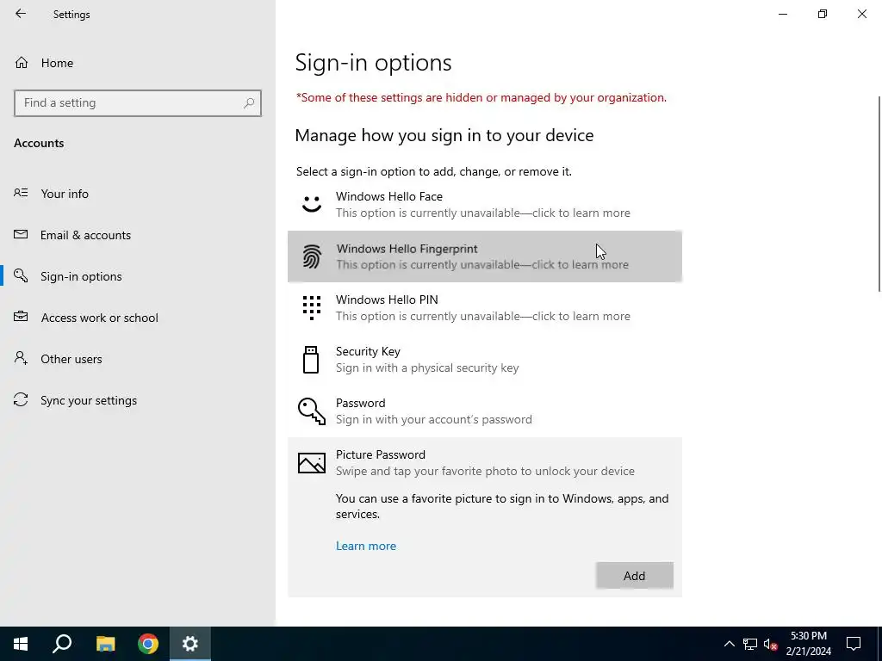Viewport: 882px width, 661px height.
Task: Close the Settings window
Action: click(861, 14)
